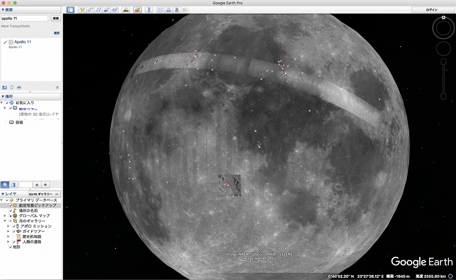Viewport: 456px width, 280px height.
Task: Toggle the 地形 terrain checkbox
Action: tap(11, 247)
